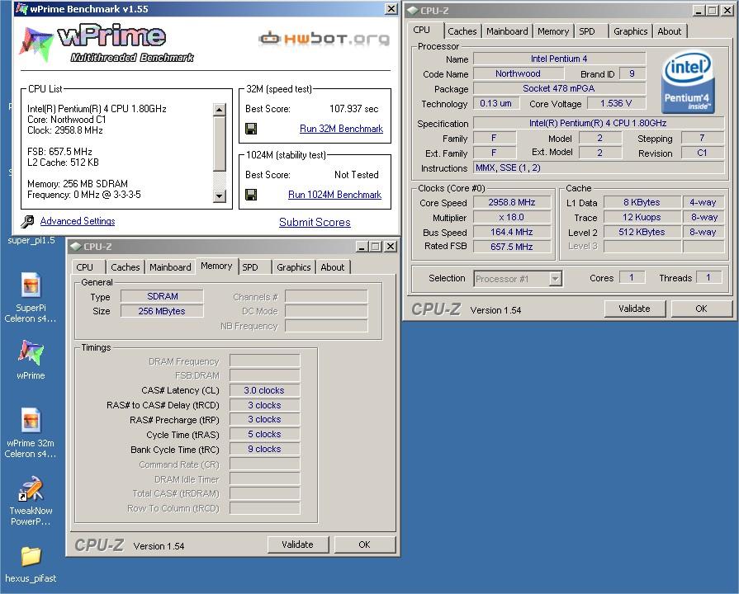739x594 pixels.
Task: Click the Core Speed value 2958.8 MHz
Action: (512, 202)
